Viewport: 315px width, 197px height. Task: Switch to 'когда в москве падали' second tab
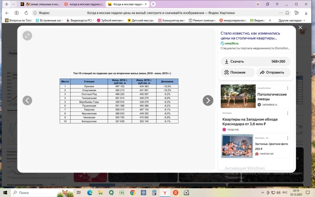point(85,4)
